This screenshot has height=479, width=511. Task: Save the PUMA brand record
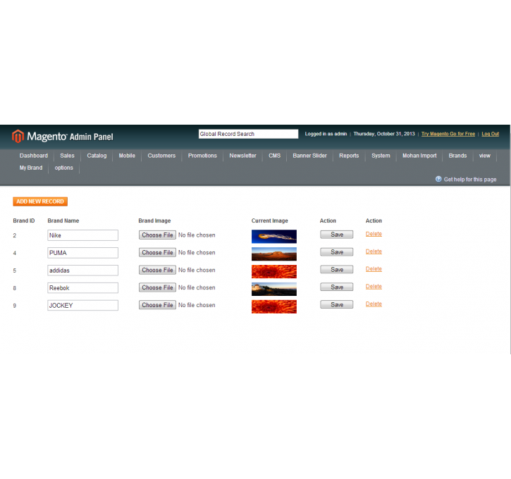point(337,252)
